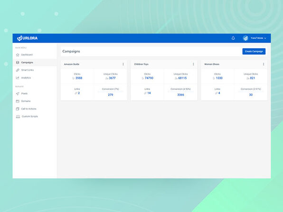Expand the Yusuf Musa account dropdown
Screen dimensions: 283x212
coord(258,38)
